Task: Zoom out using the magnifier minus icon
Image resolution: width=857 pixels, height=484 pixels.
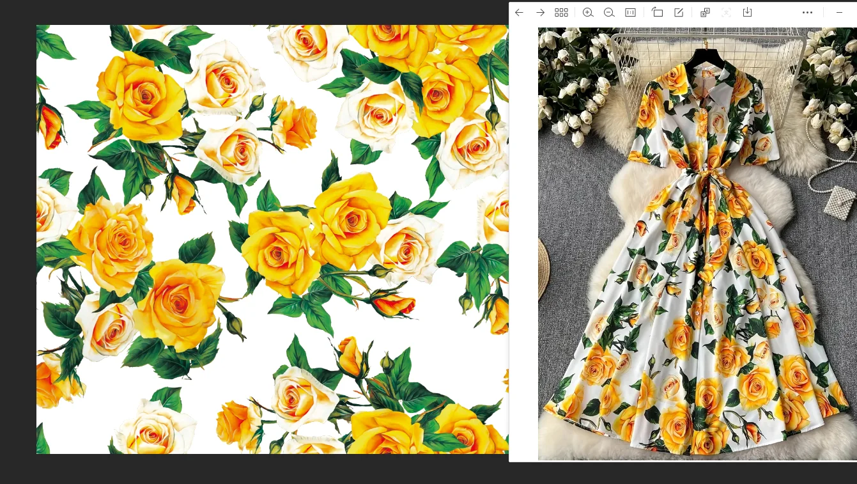Action: [609, 13]
